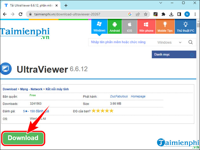This screenshot has width=200, height=150.
Task: Open the Windows platform dropdown
Action: [169, 42]
